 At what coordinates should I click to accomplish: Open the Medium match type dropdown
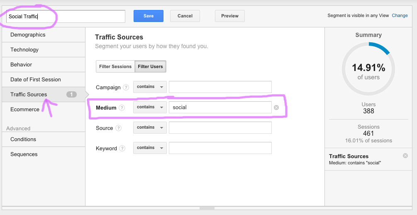click(150, 107)
